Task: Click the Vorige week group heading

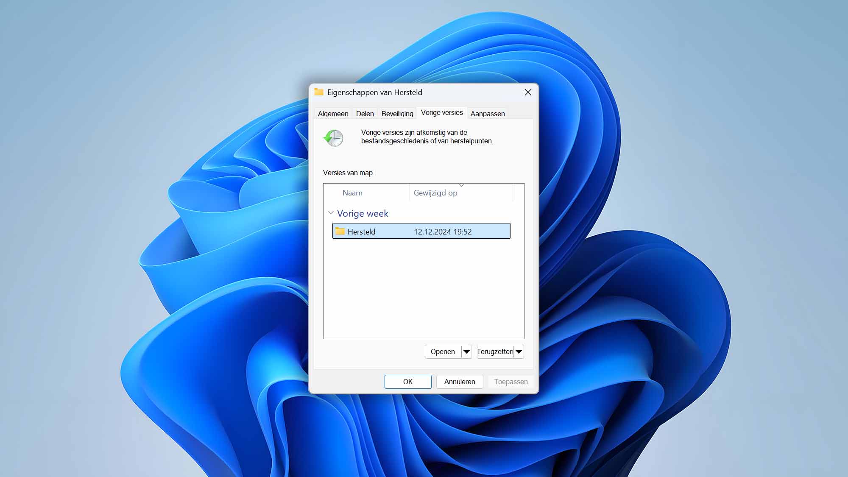Action: 363,213
